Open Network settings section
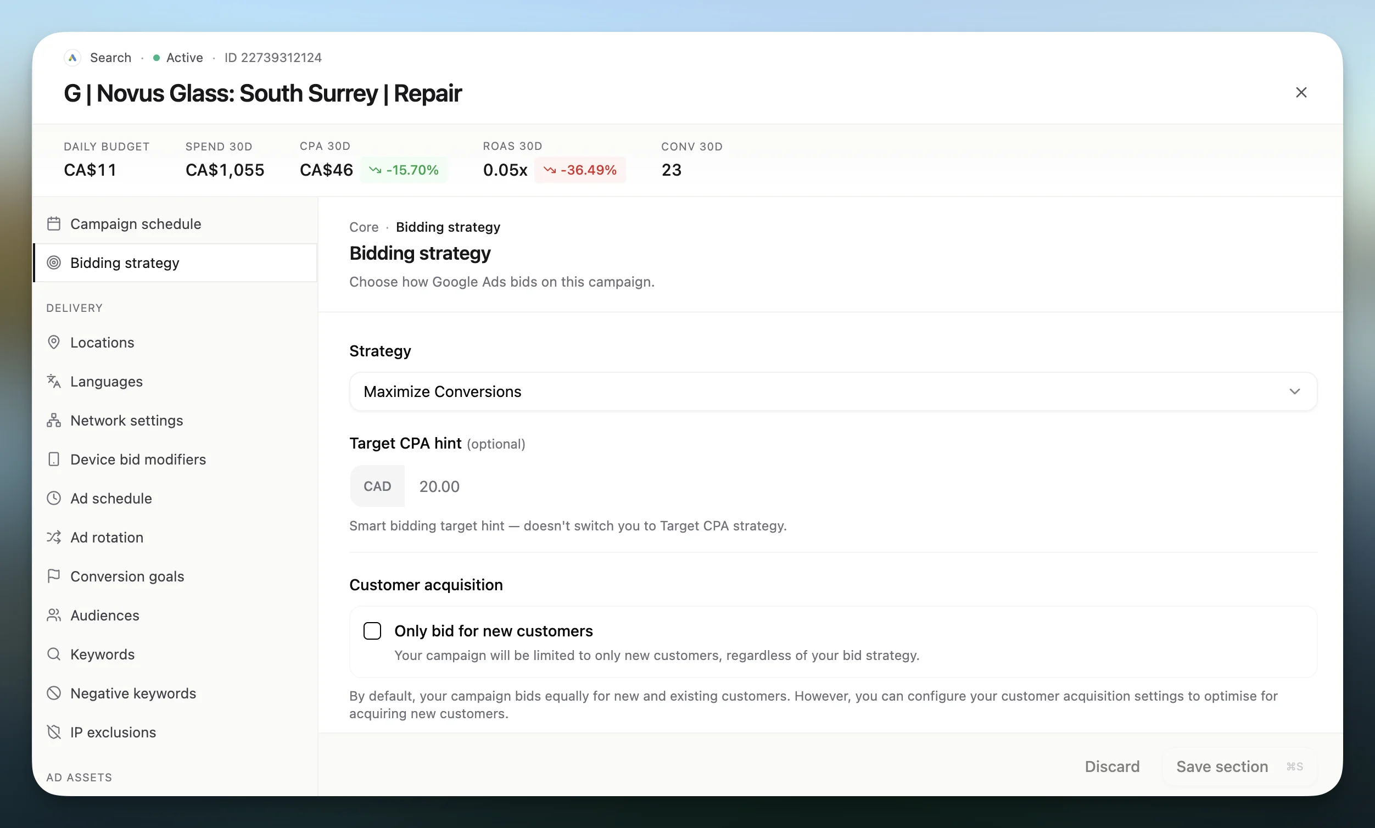Screen dimensions: 1375x828 pyautogui.click(x=175, y=420)
